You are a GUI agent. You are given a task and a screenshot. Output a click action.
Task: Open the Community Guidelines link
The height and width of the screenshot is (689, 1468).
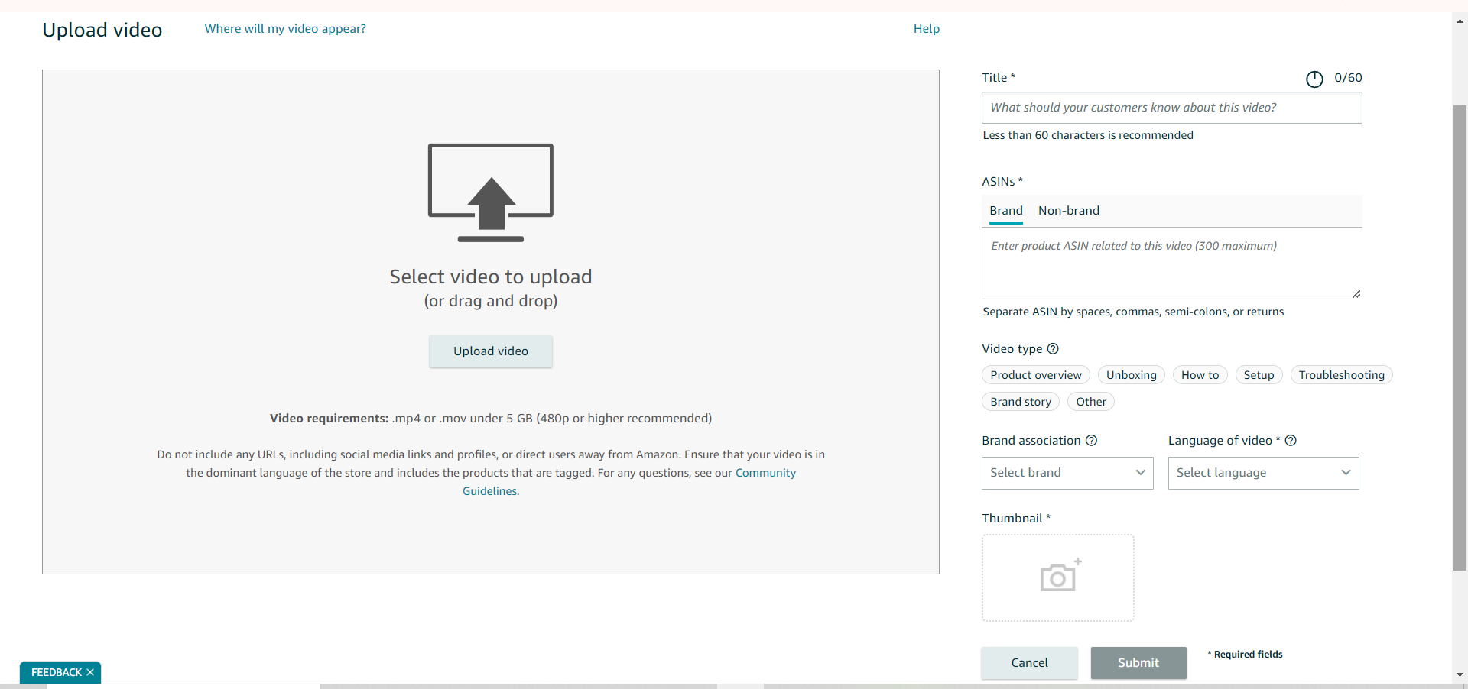pos(765,473)
